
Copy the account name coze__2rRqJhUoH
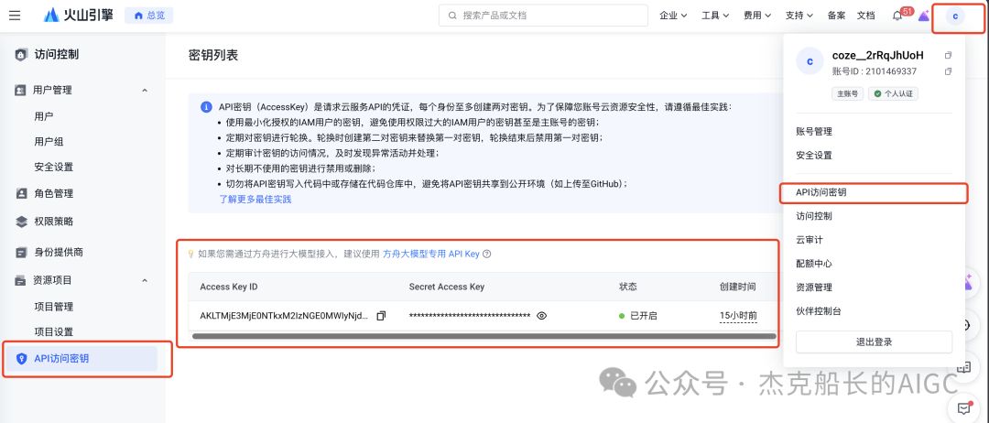[x=948, y=55]
